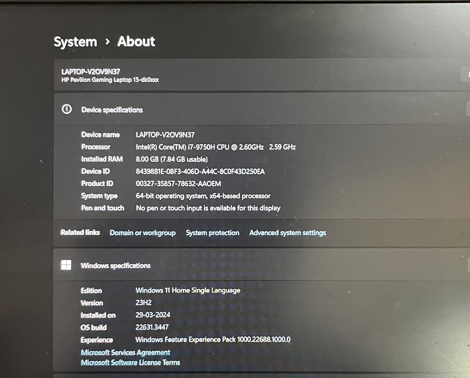This screenshot has width=470, height=378.
Task: Click the Processor label
Action: click(x=96, y=147)
